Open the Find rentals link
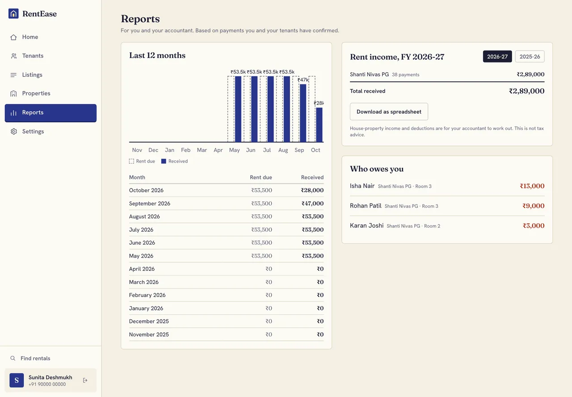The height and width of the screenshot is (397, 572). 50,359
